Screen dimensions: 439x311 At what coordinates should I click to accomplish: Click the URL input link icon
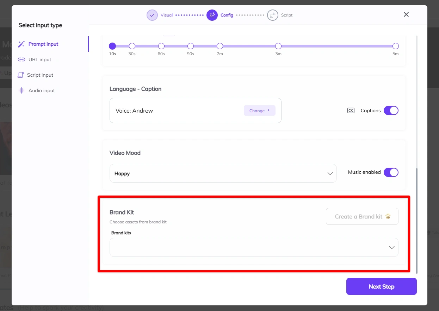click(x=21, y=59)
